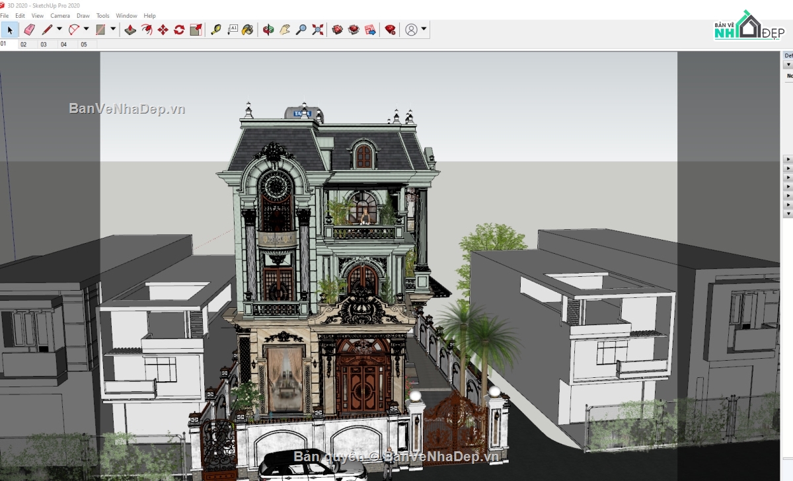Switch to scene tab 03
Screen dimensions: 793x481
(43, 44)
